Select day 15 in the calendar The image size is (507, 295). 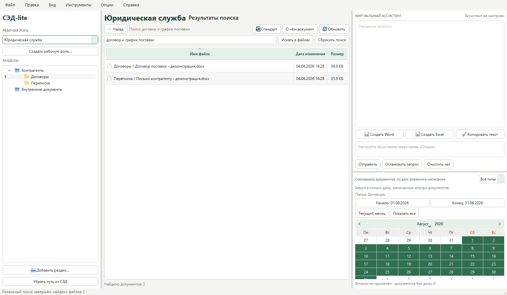click(472, 256)
